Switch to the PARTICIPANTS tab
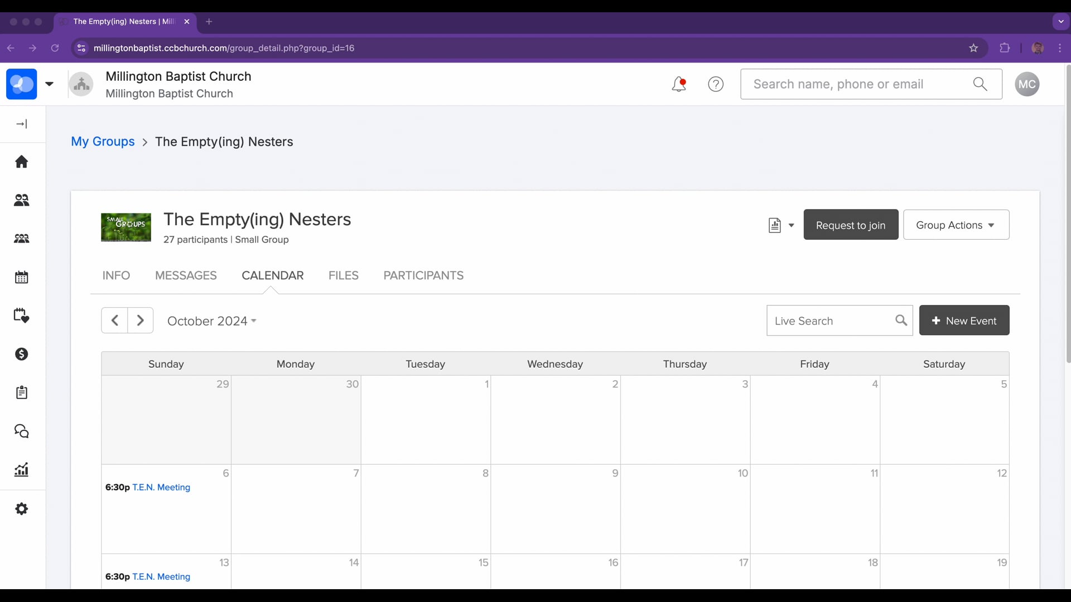 pyautogui.click(x=423, y=275)
